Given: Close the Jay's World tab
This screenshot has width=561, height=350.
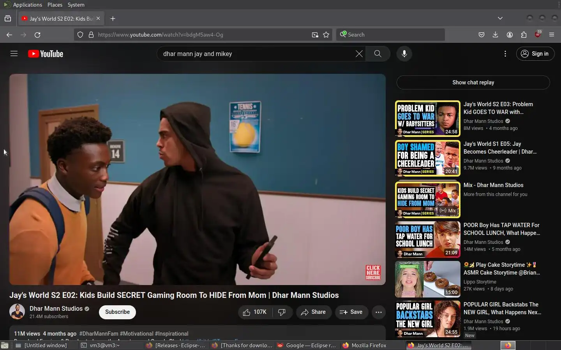Looking at the screenshot, I should click(98, 18).
